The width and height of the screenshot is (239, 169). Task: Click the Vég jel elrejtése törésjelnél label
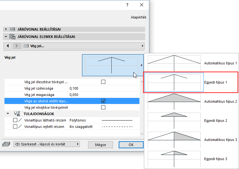click(46, 107)
